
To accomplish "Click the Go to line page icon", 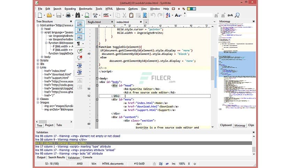I will pyautogui.click(x=87, y=15).
